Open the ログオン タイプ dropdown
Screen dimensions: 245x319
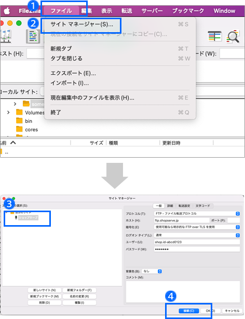197,235
